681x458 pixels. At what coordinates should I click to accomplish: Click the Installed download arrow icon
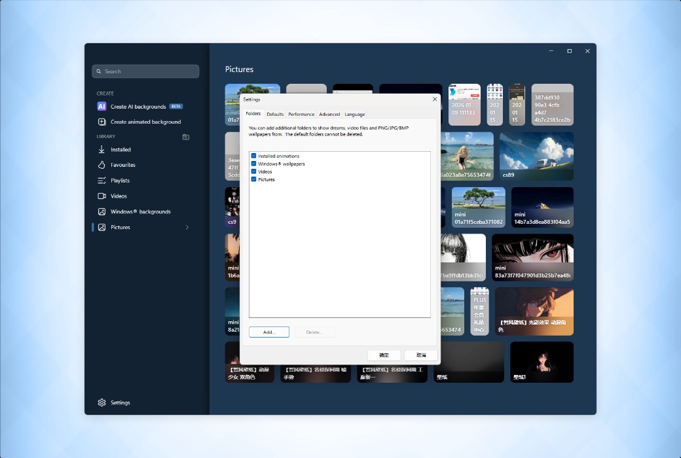pos(101,149)
